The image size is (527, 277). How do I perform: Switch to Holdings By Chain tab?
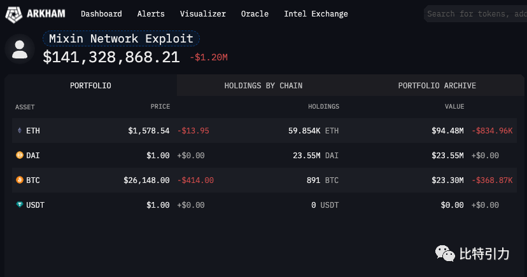click(x=263, y=86)
